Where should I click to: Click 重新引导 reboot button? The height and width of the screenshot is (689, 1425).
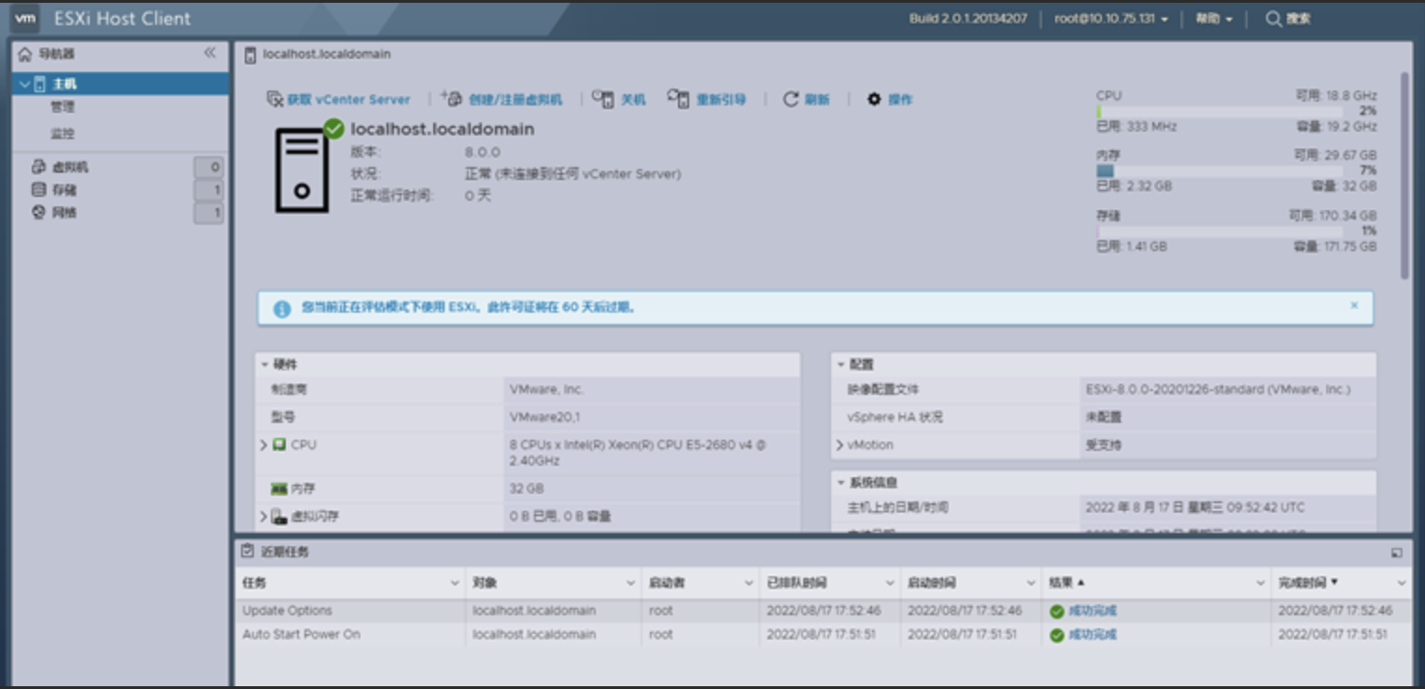(x=707, y=99)
